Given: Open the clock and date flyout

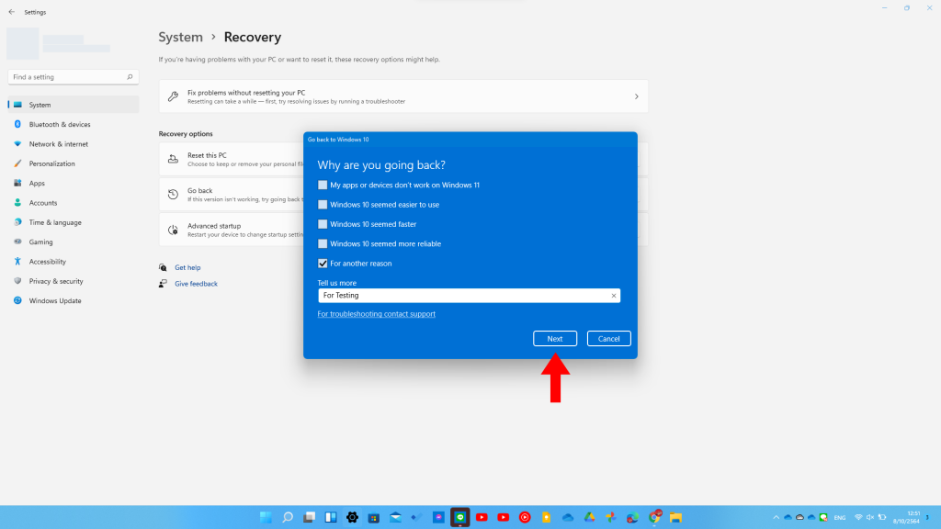Looking at the screenshot, I should pyautogui.click(x=906, y=517).
